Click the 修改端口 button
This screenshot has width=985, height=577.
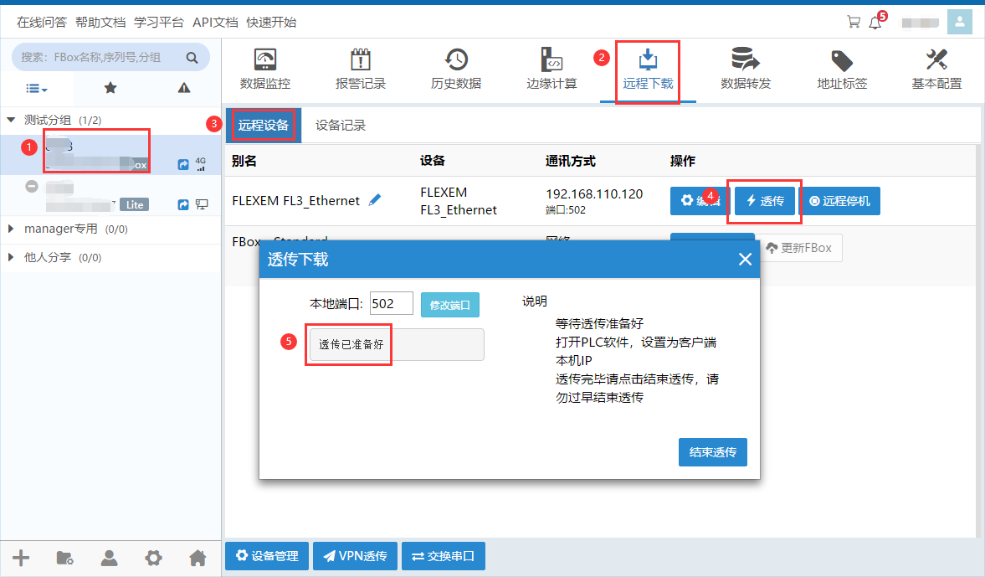(x=450, y=305)
